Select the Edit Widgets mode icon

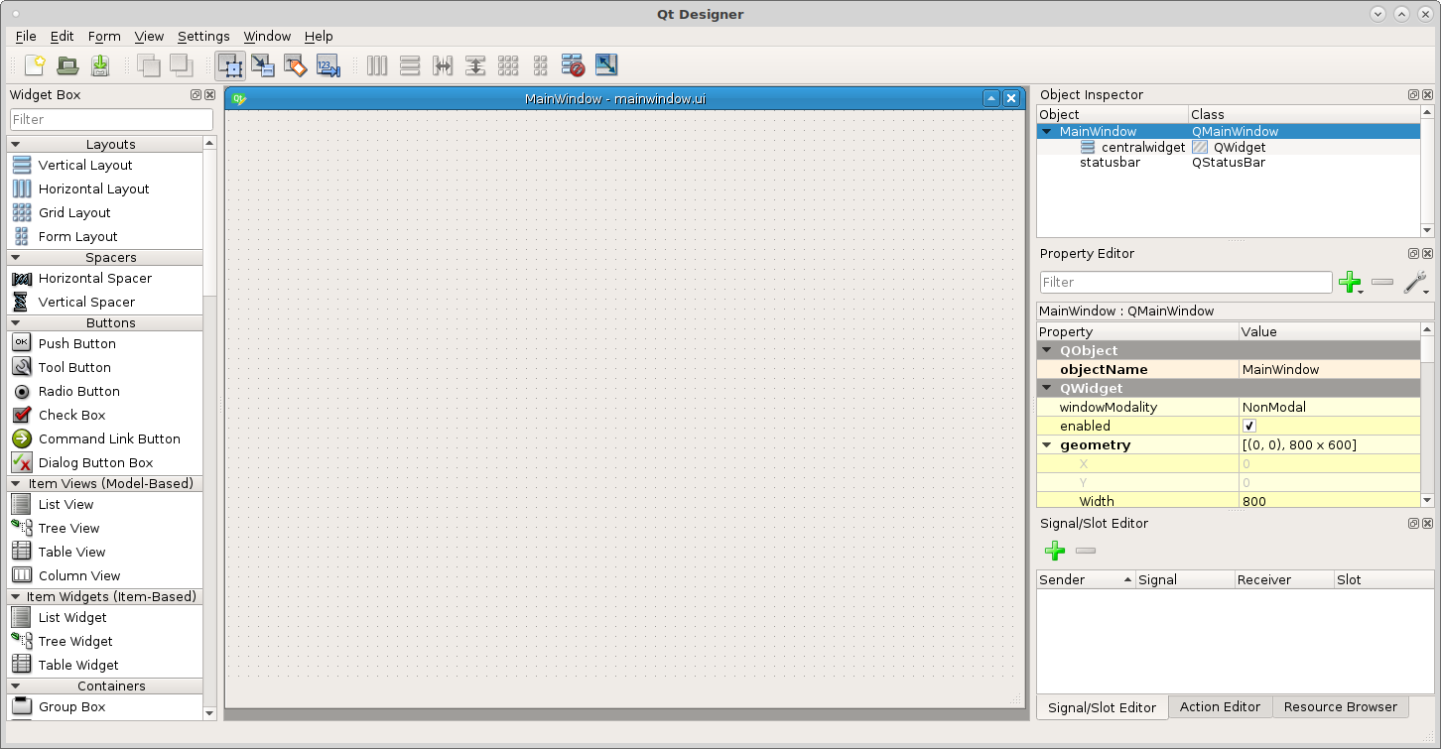(230, 65)
